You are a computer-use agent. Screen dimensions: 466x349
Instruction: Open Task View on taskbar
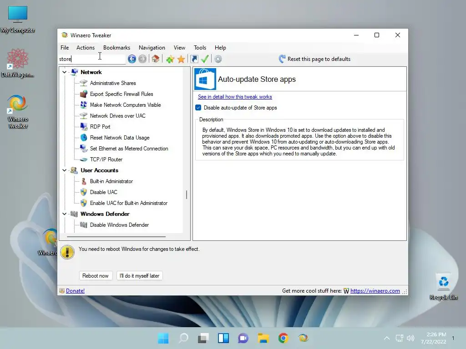[203, 338]
